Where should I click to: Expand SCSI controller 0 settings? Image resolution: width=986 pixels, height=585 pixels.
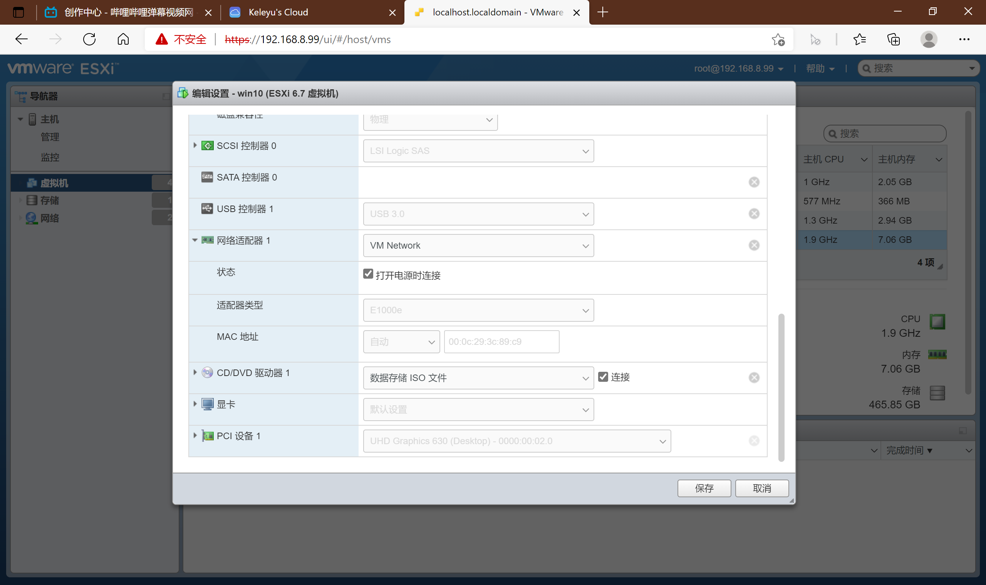[x=195, y=145]
